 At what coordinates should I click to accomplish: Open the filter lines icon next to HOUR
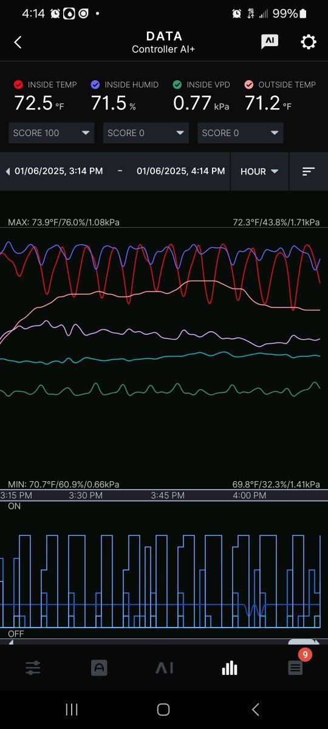(x=309, y=171)
